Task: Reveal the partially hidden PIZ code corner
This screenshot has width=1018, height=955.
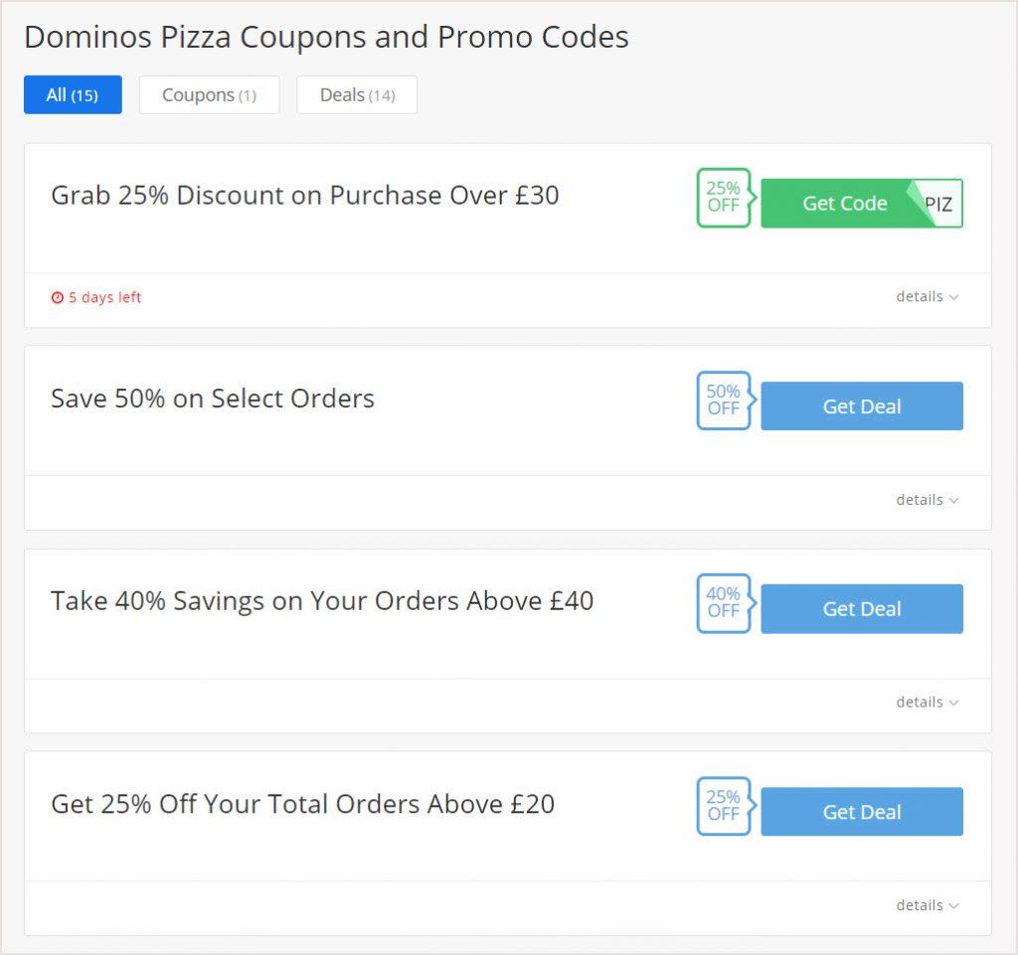Action: point(938,204)
